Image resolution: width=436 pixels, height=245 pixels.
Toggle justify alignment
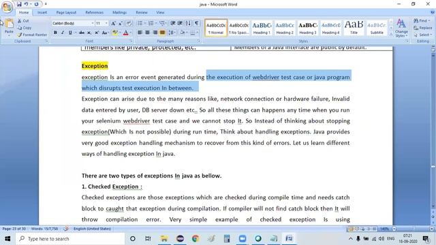[162, 33]
